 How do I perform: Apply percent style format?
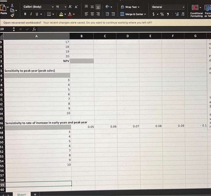coord(162,14)
